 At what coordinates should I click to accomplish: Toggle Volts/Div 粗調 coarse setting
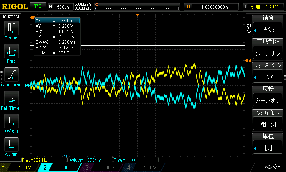268,124
